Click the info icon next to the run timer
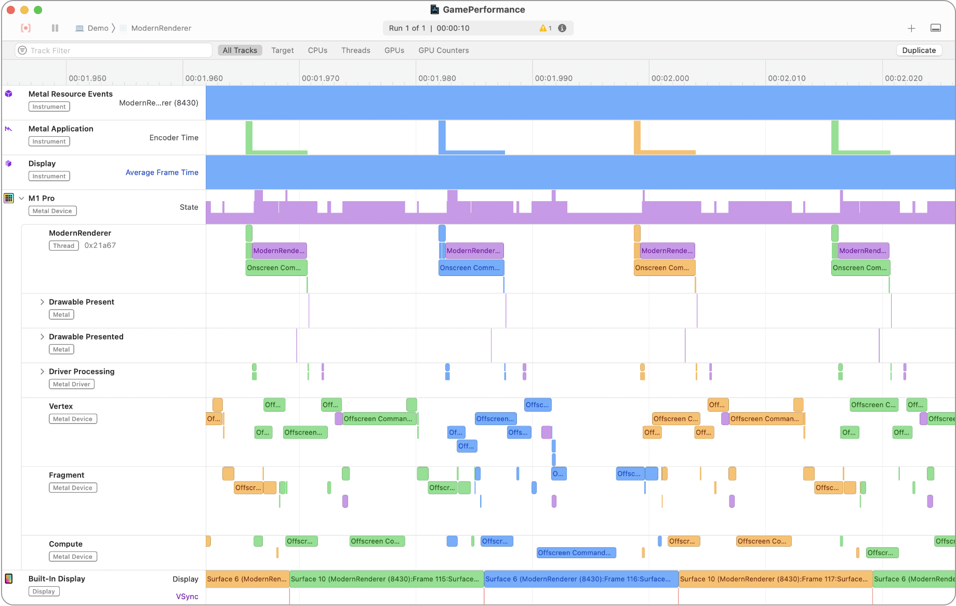This screenshot has width=956, height=606. click(562, 28)
